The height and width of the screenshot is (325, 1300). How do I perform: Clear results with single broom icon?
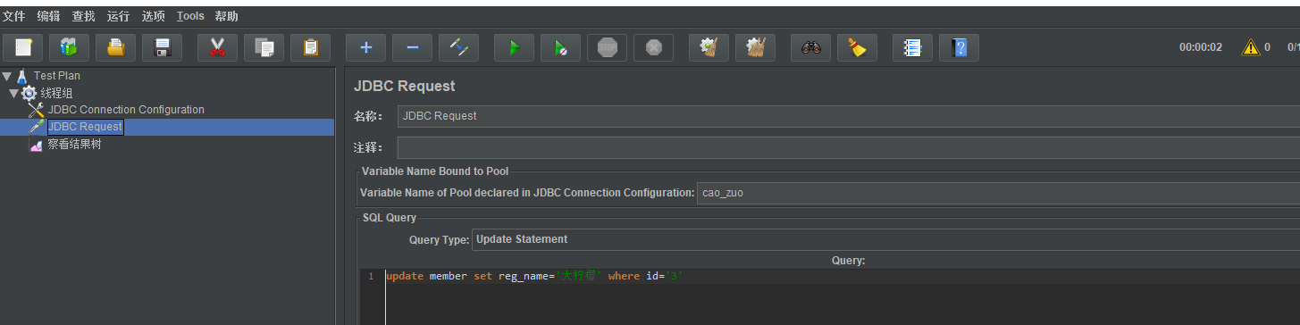[709, 47]
